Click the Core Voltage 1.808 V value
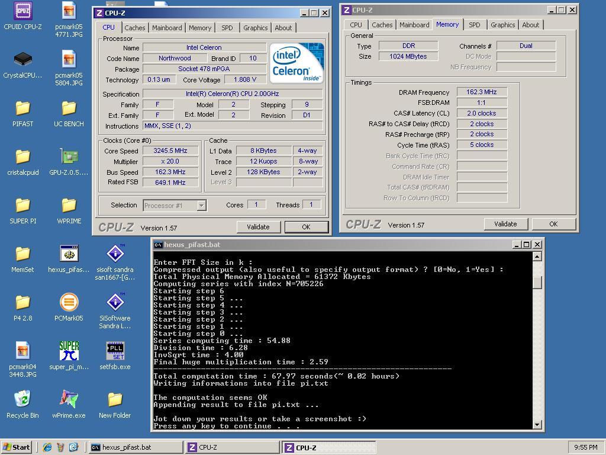Screen dimensions: 606x455 point(245,79)
